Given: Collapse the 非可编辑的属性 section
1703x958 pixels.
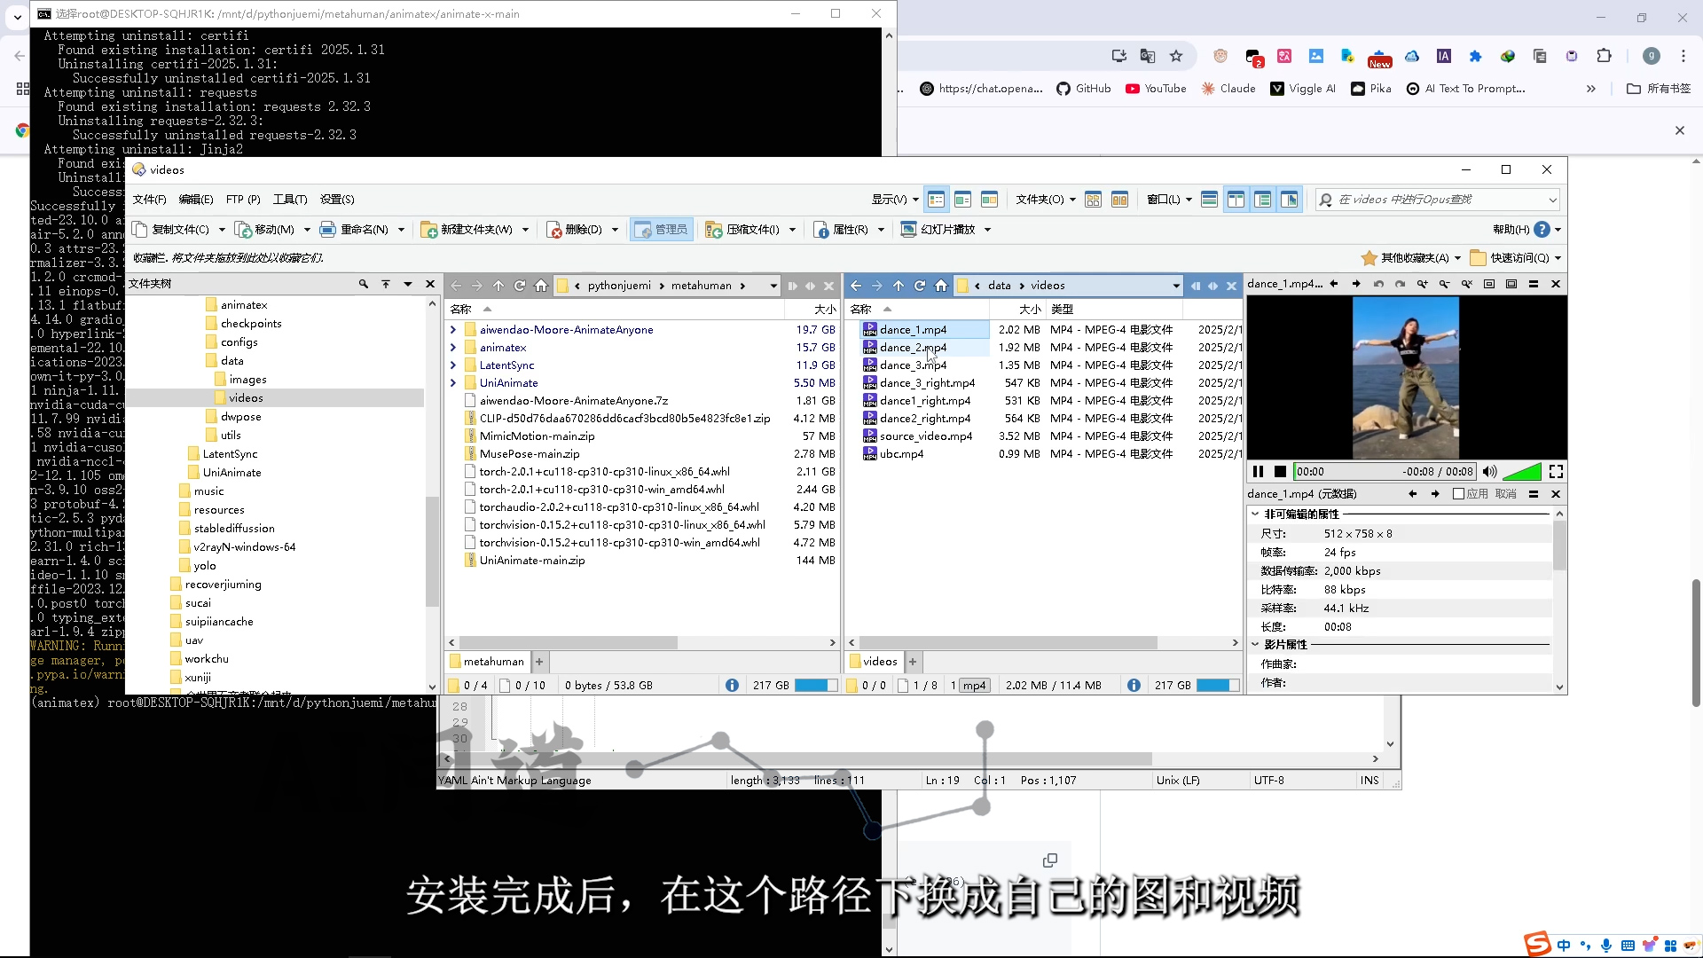Looking at the screenshot, I should (x=1255, y=514).
